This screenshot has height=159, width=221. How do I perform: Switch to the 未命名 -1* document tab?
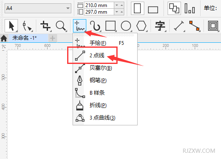point(24,38)
